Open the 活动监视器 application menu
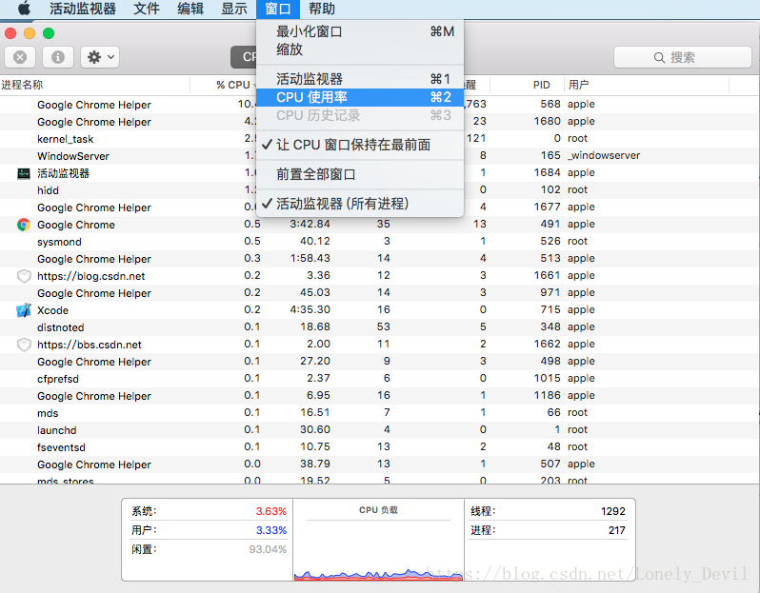Viewport: 760px width, 593px height. [83, 9]
